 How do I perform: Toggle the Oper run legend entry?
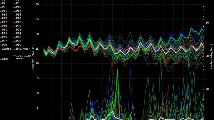(5, 59)
